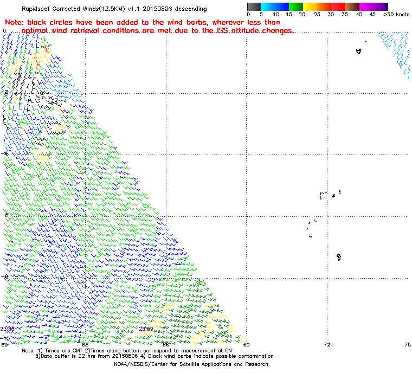
Task: Click the '-6' latitude axis label
Action: 4,215
